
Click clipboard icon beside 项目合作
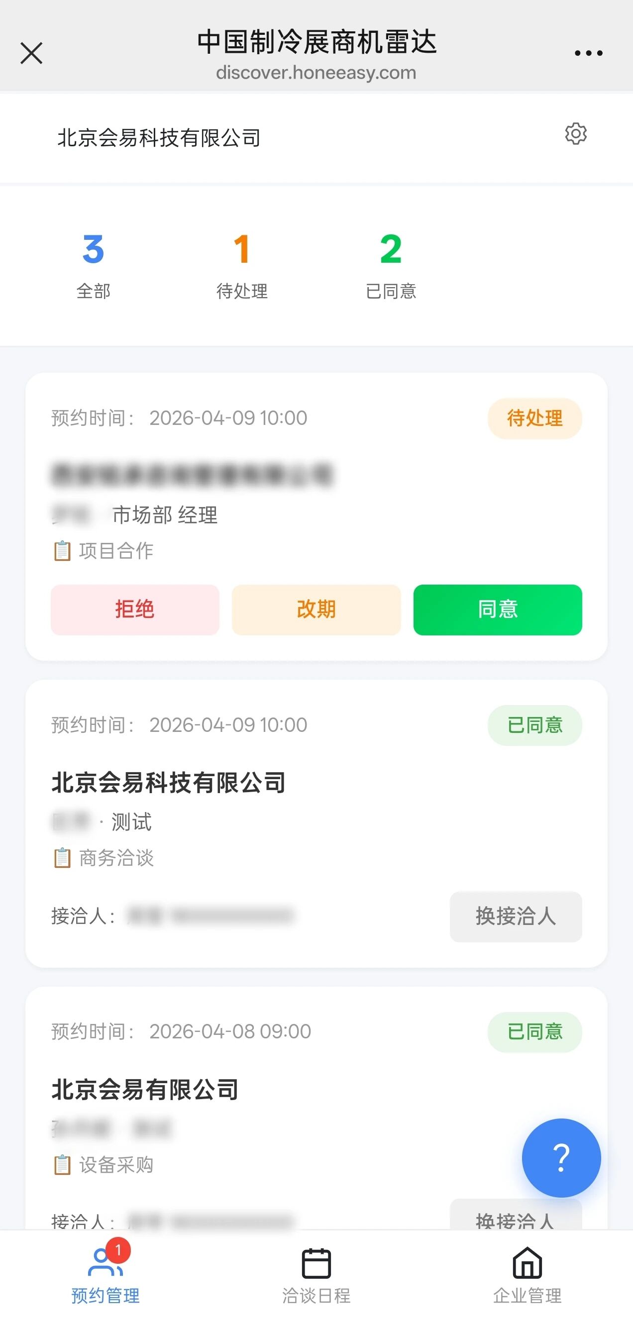[62, 551]
